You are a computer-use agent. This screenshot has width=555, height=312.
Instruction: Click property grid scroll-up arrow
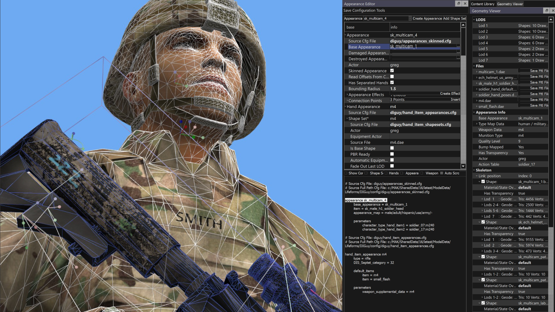[463, 25]
